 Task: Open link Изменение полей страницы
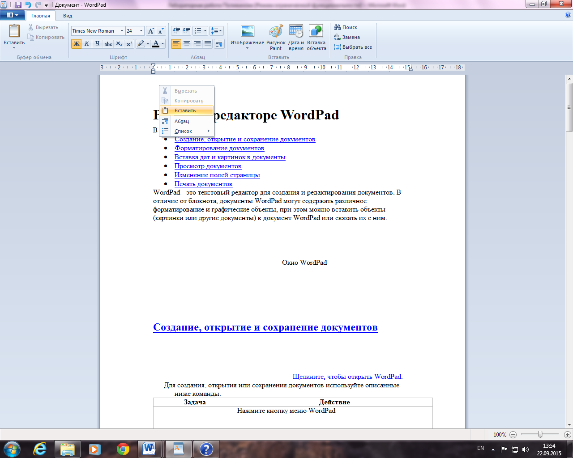(x=217, y=175)
